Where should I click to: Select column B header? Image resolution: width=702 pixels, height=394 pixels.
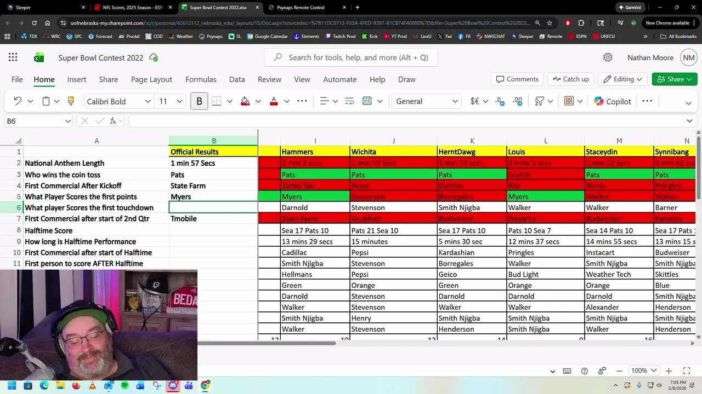[x=213, y=141]
